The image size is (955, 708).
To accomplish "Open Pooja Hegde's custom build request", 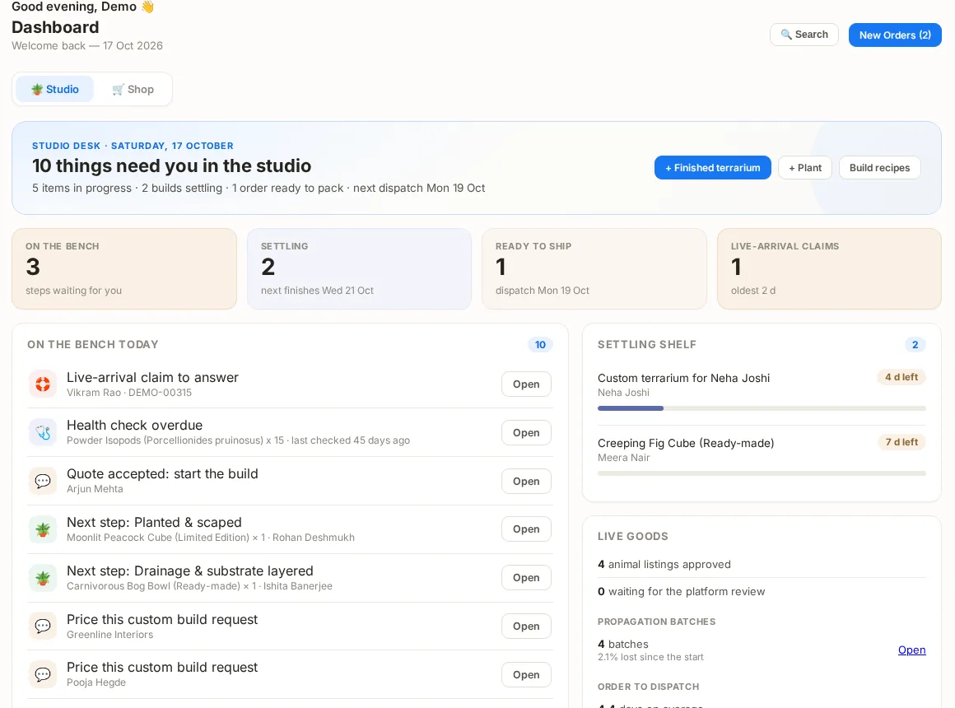I will 526,674.
